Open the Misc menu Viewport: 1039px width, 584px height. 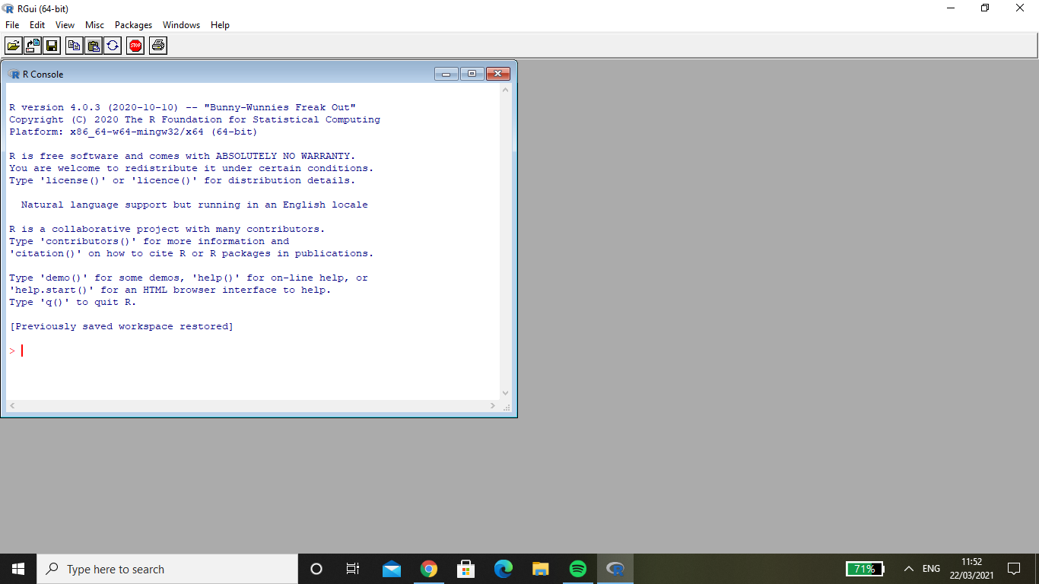click(x=94, y=25)
